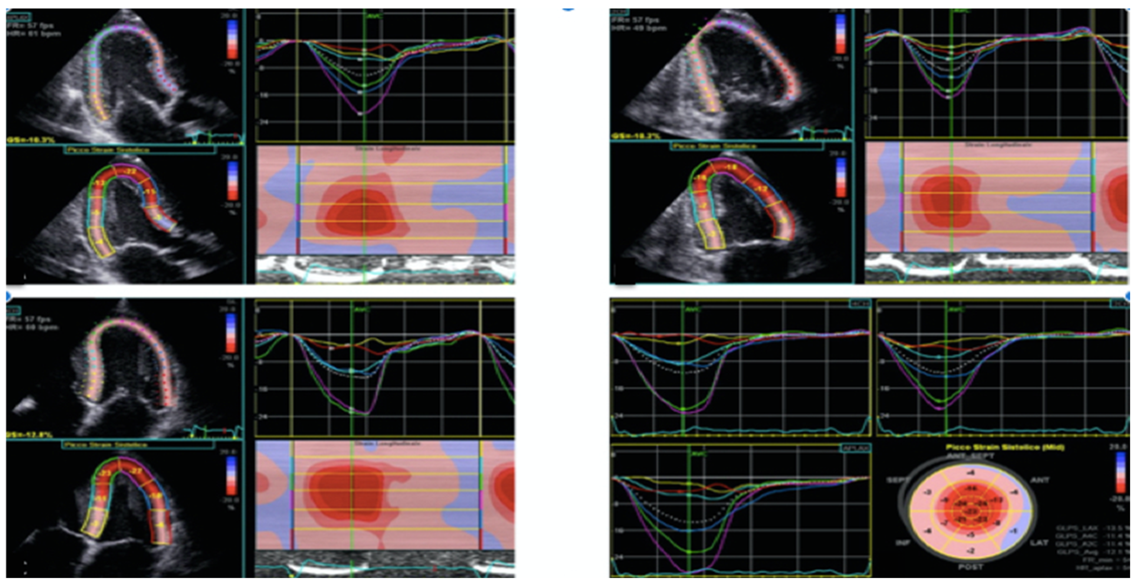Screen dimensions: 1136x585
Task: Click the ANT_SEPT label on the bull's-eye
Action: tap(970, 456)
